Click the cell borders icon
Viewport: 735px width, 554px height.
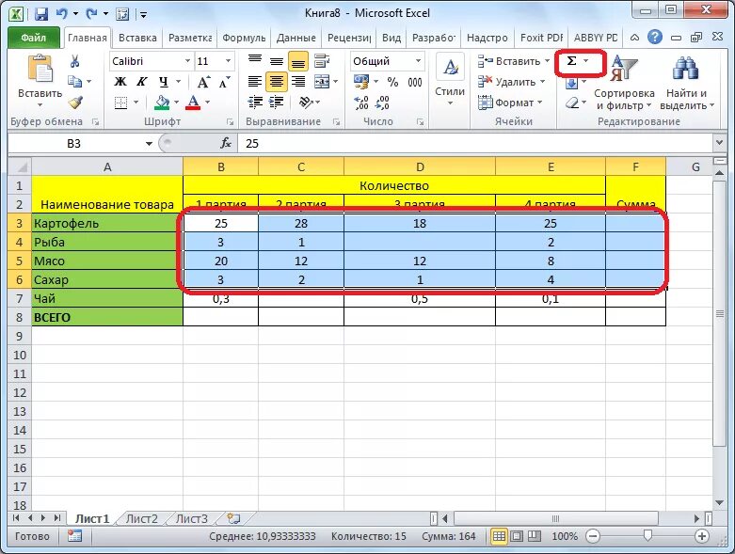(x=121, y=103)
